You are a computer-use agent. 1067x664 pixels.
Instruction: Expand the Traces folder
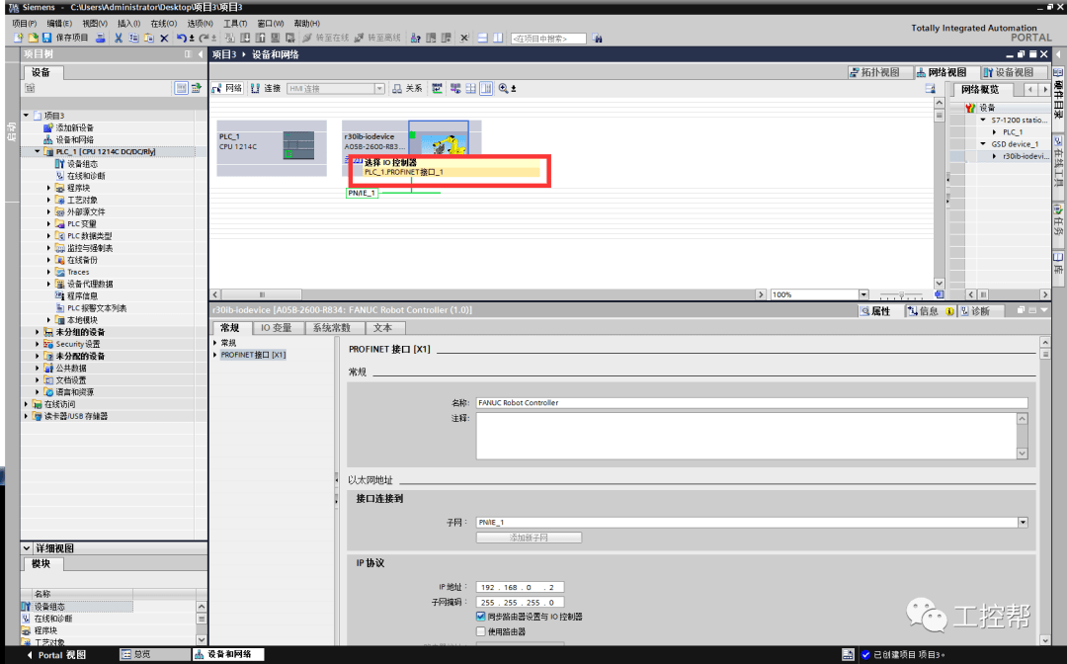[x=49, y=272]
